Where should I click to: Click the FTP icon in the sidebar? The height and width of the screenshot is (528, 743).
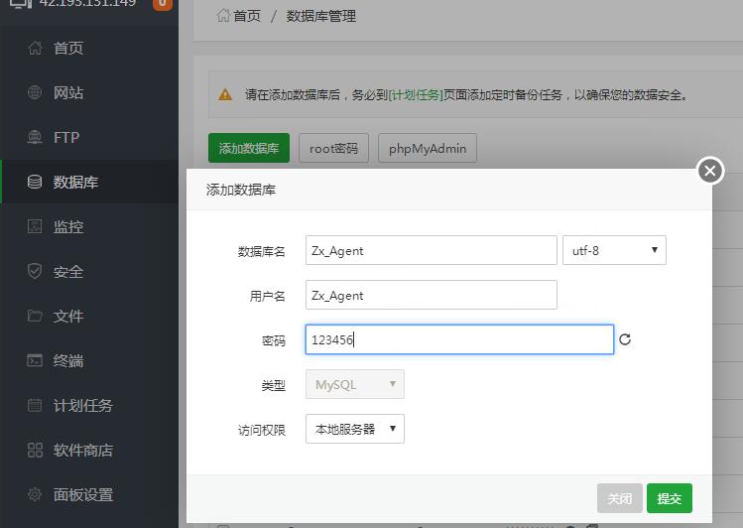(35, 138)
